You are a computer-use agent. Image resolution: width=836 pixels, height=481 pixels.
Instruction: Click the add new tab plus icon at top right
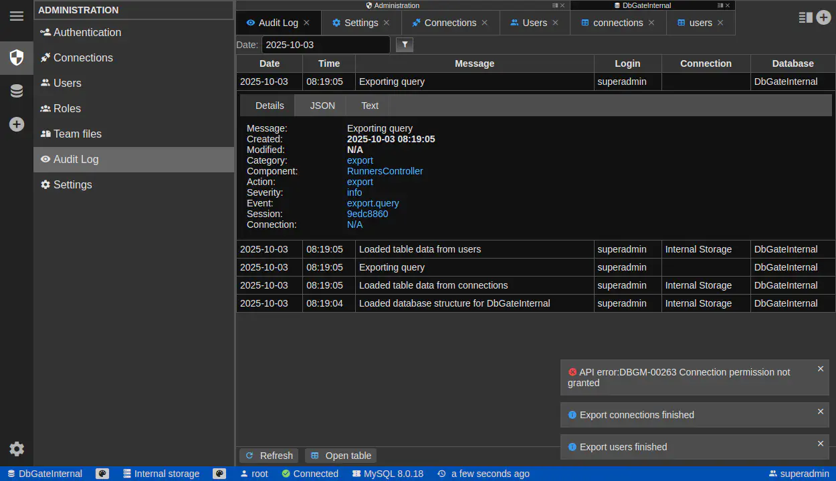coord(824,18)
